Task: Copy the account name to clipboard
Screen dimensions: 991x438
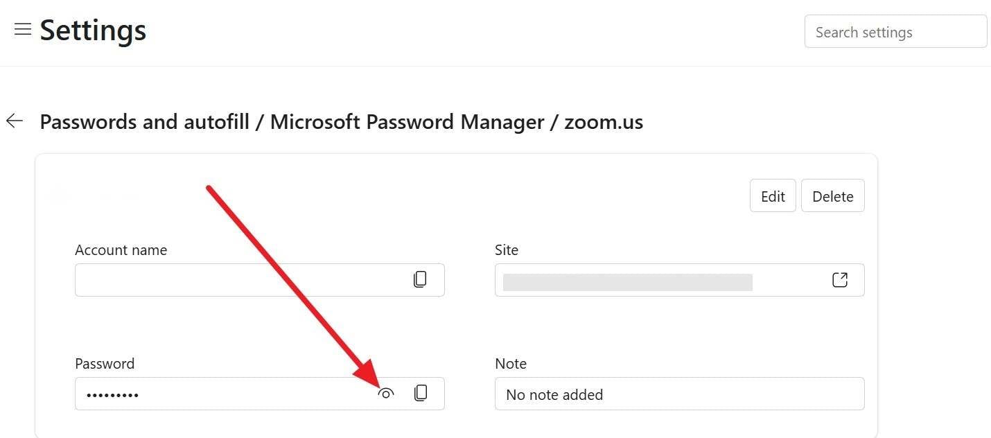Action: [420, 279]
